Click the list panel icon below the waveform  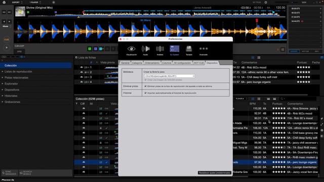coord(282,50)
